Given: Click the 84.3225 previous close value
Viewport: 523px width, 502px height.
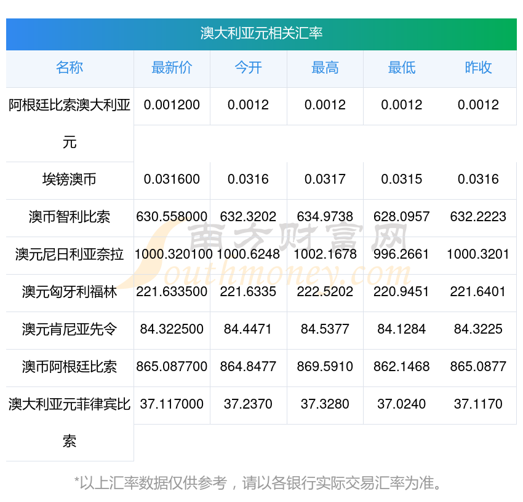Looking at the screenshot, I should tap(478, 329).
